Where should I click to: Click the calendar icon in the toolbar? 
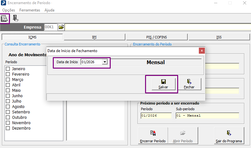[4, 18]
